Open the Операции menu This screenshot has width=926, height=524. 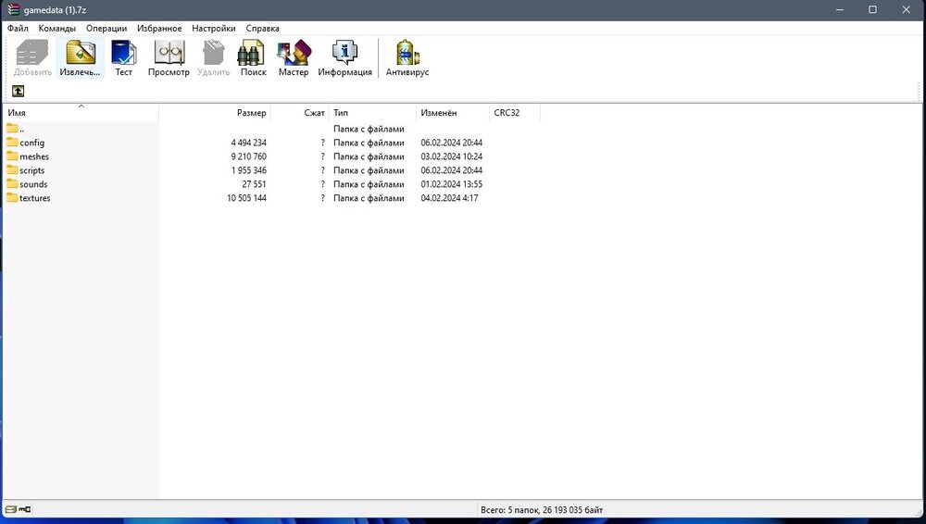point(106,29)
